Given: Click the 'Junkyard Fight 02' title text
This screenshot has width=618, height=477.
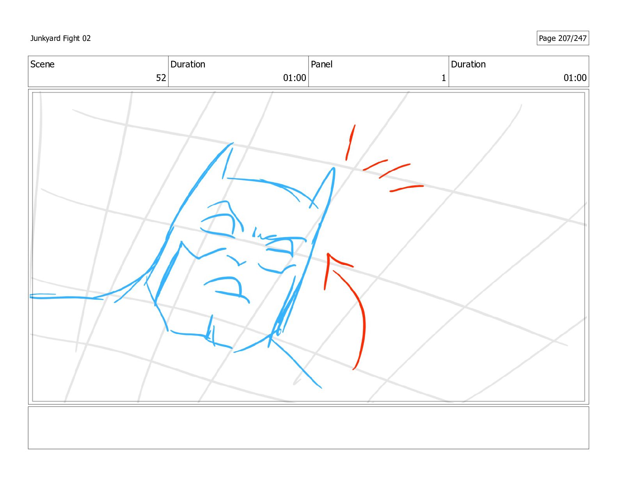Looking at the screenshot, I should pyautogui.click(x=60, y=38).
